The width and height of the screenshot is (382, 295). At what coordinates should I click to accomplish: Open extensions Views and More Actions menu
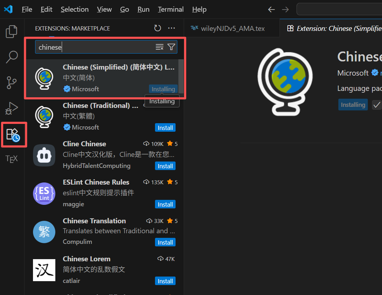(172, 28)
